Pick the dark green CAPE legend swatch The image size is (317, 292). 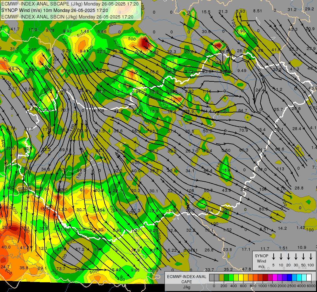[x=226, y=277]
